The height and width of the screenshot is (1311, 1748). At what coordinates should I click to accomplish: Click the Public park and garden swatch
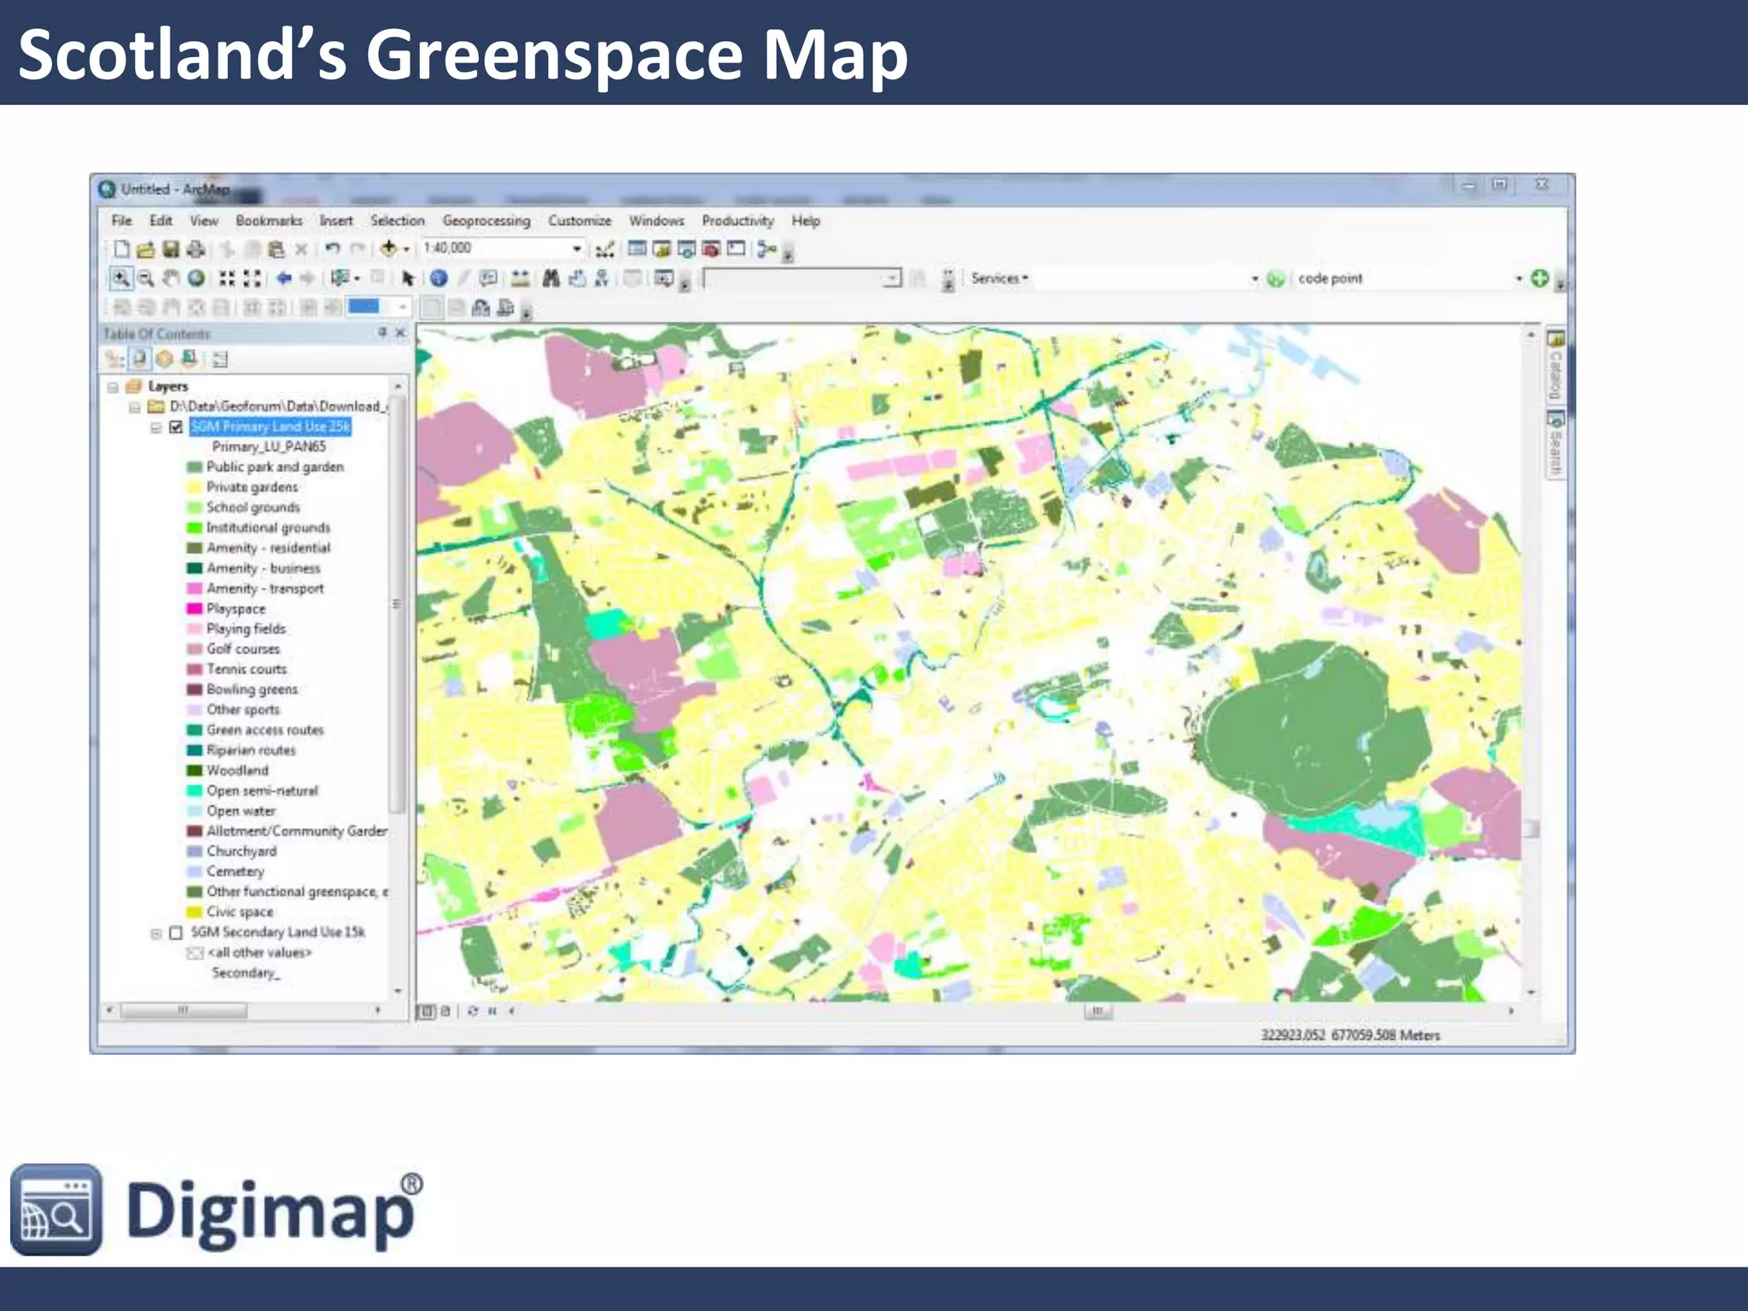pyautogui.click(x=195, y=468)
